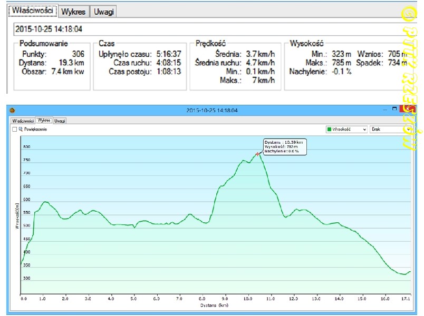Viewport: 424px width, 316px height.
Task: Click the Dystans (km) axis label
Action: click(x=214, y=305)
